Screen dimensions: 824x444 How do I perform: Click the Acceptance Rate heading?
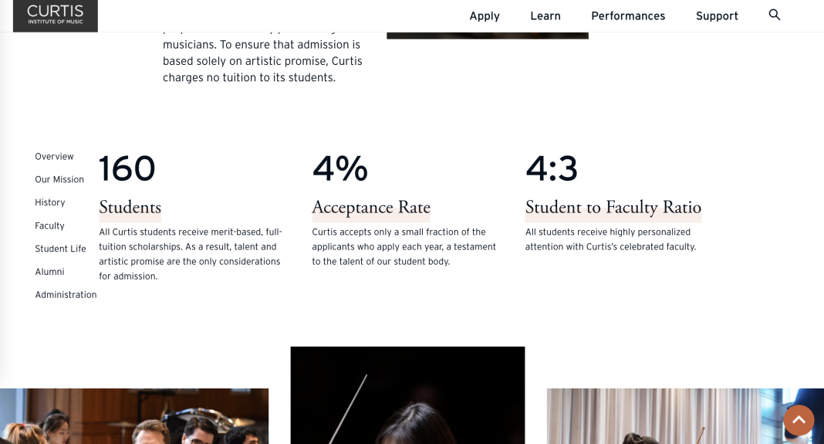point(371,207)
